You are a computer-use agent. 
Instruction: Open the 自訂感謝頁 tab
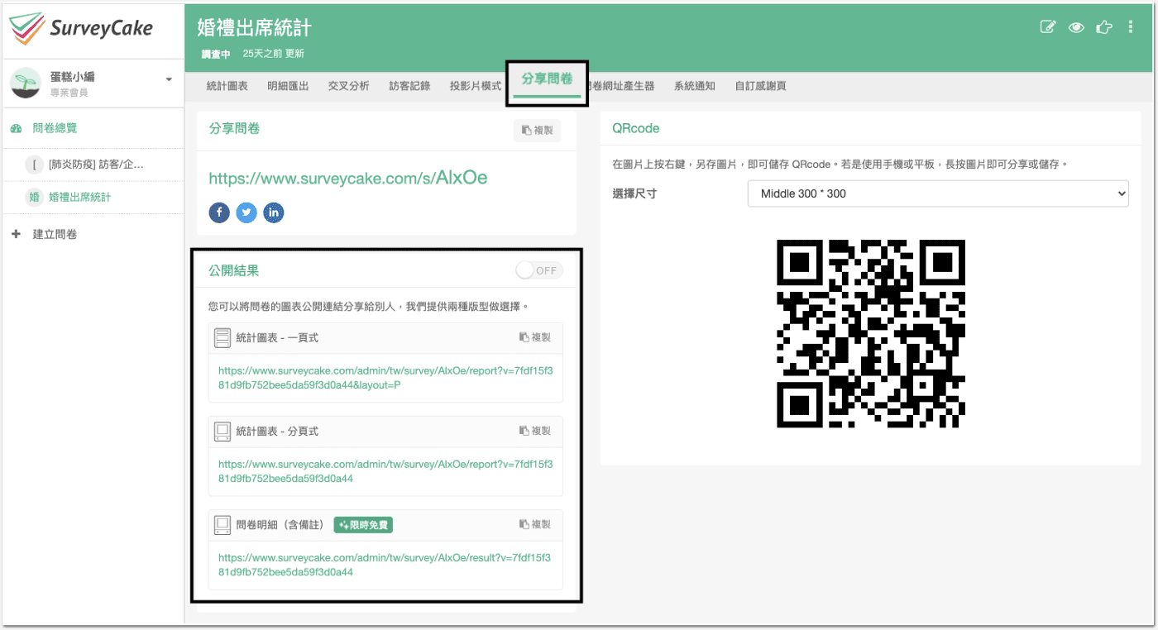click(761, 86)
